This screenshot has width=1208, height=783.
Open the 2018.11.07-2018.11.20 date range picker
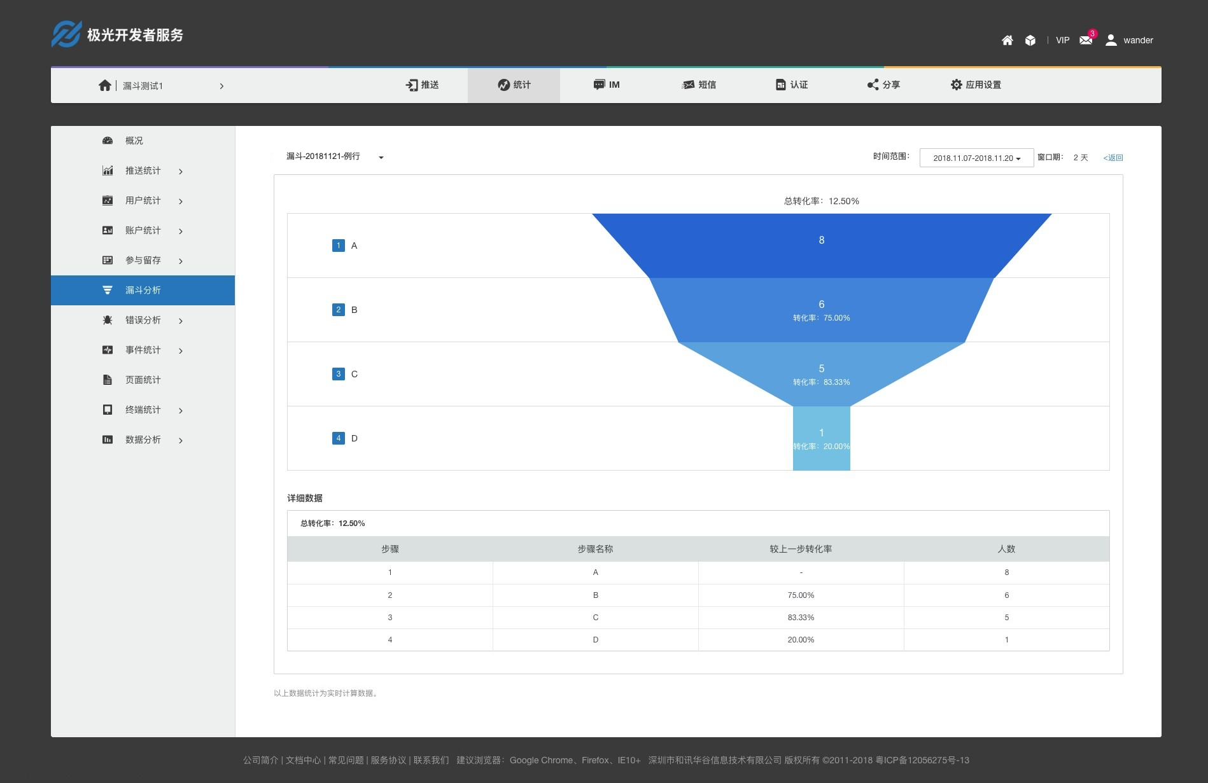click(976, 158)
